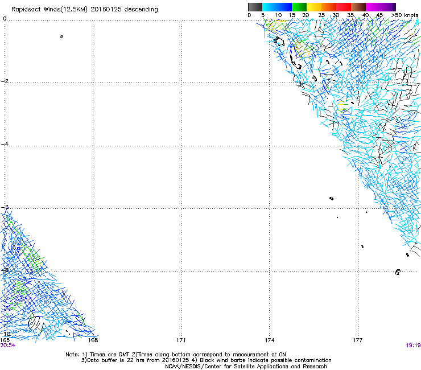Click the "168" longitude axis label
Viewport: 421px width, 370px height.
click(93, 340)
